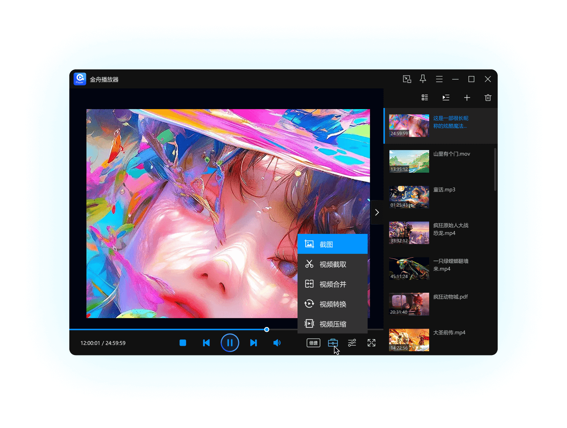The width and height of the screenshot is (567, 428).
Task: Choose 视频截取 from the toolbox menu
Action: pos(332,264)
